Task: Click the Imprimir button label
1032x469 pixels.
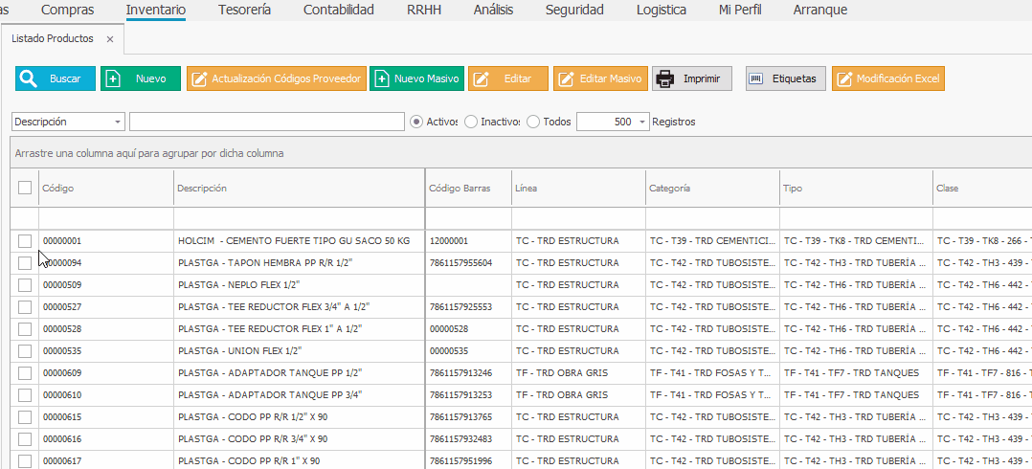Action: 703,78
